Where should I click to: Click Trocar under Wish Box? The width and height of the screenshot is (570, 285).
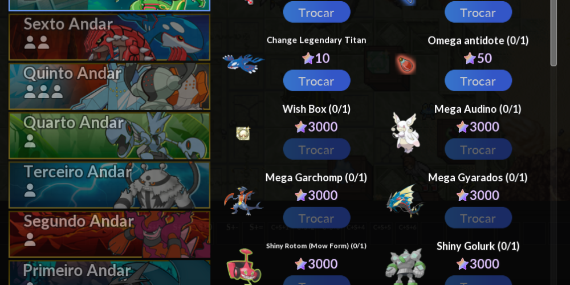pyautogui.click(x=316, y=149)
